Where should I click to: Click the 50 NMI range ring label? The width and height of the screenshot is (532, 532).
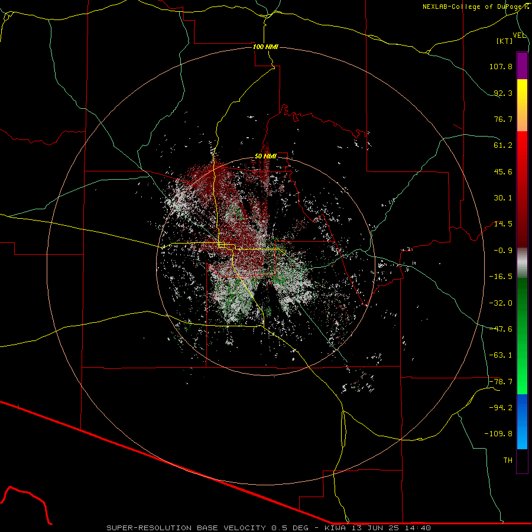(265, 157)
